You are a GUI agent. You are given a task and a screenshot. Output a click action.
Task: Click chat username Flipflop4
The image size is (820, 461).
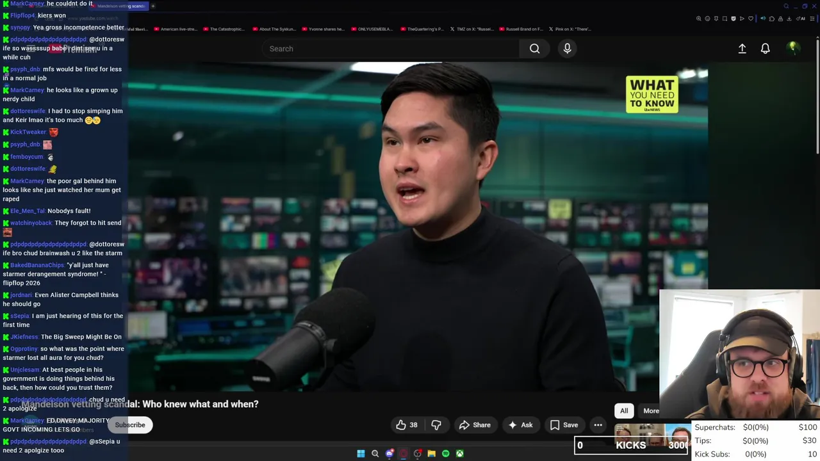coord(22,15)
